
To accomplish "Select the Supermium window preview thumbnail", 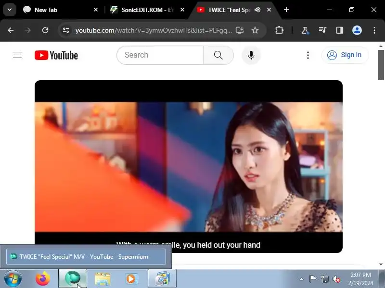I will coord(86,257).
